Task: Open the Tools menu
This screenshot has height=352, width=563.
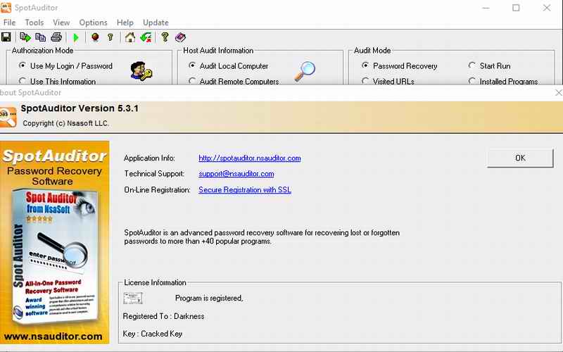Action: coord(34,23)
